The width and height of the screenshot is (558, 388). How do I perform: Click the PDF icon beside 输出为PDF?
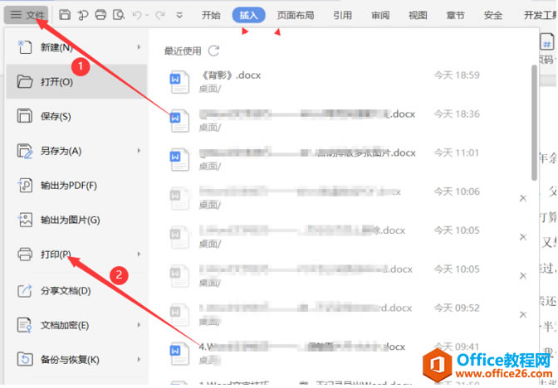click(25, 185)
